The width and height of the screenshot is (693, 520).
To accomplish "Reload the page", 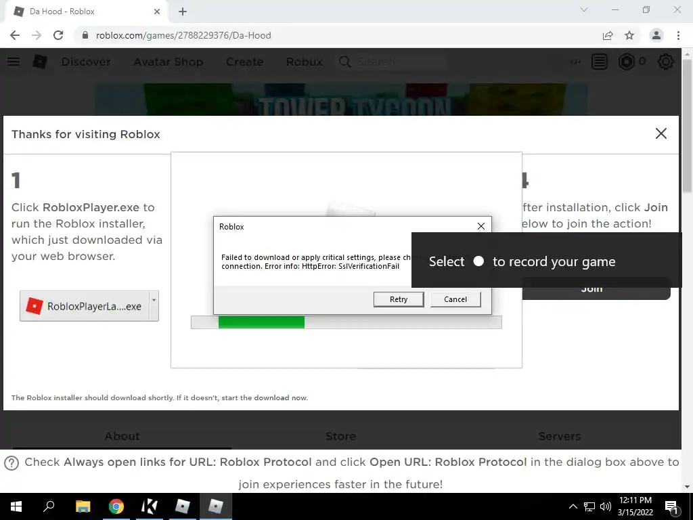I will [58, 35].
